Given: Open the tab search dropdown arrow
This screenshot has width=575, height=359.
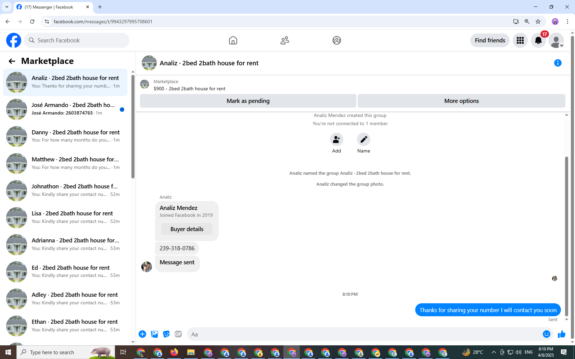Looking at the screenshot, I should pos(7,7).
